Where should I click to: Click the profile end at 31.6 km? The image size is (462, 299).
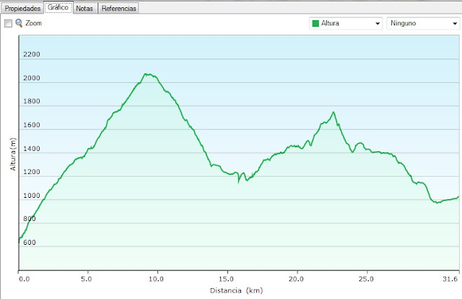click(x=458, y=196)
